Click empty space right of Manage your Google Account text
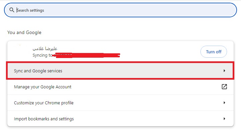241x134 pixels. [146, 87]
